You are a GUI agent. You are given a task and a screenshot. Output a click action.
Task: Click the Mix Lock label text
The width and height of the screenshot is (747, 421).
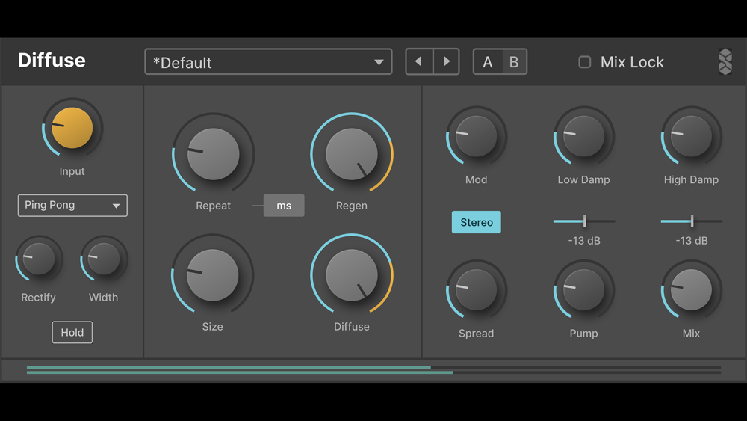(632, 62)
